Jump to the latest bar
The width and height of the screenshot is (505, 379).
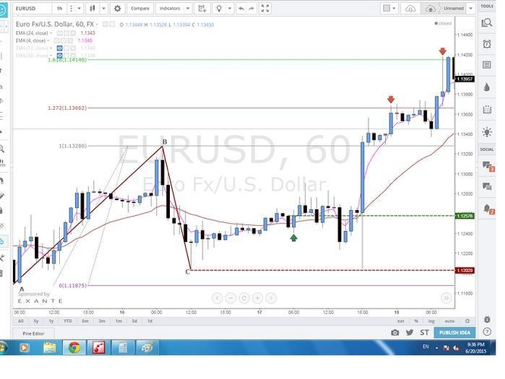pyautogui.click(x=446, y=298)
